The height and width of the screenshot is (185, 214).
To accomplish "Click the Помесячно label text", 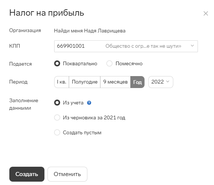I will click(x=129, y=64).
